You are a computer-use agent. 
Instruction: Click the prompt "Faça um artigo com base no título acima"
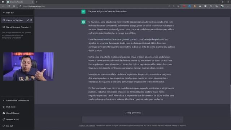[x=108, y=11]
